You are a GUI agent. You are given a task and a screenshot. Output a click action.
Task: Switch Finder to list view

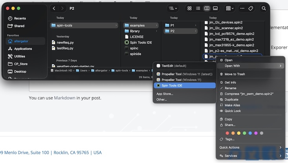198,8
